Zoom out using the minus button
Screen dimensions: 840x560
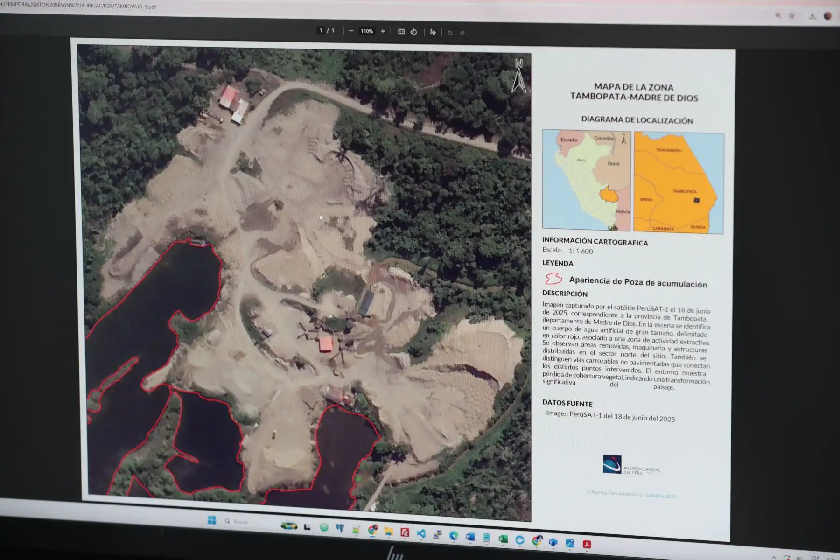pyautogui.click(x=351, y=31)
